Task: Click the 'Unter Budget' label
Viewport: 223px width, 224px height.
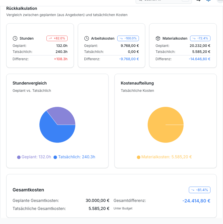Action: click(x=123, y=208)
